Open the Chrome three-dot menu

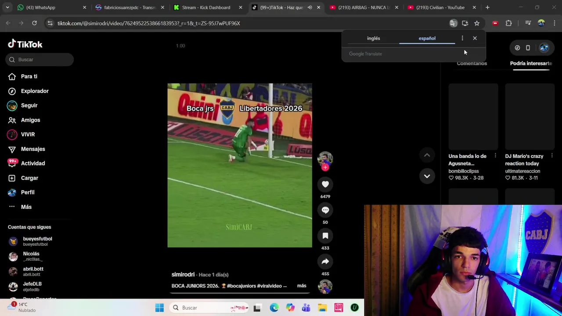[555, 23]
